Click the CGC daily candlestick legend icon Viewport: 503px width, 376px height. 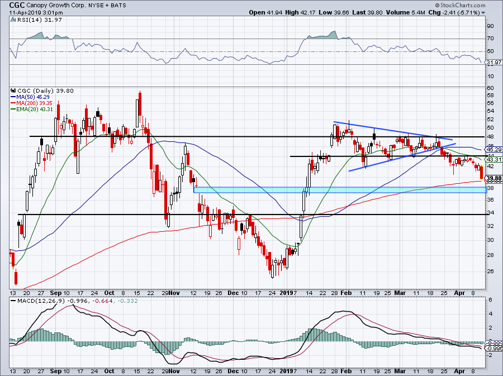click(13, 91)
